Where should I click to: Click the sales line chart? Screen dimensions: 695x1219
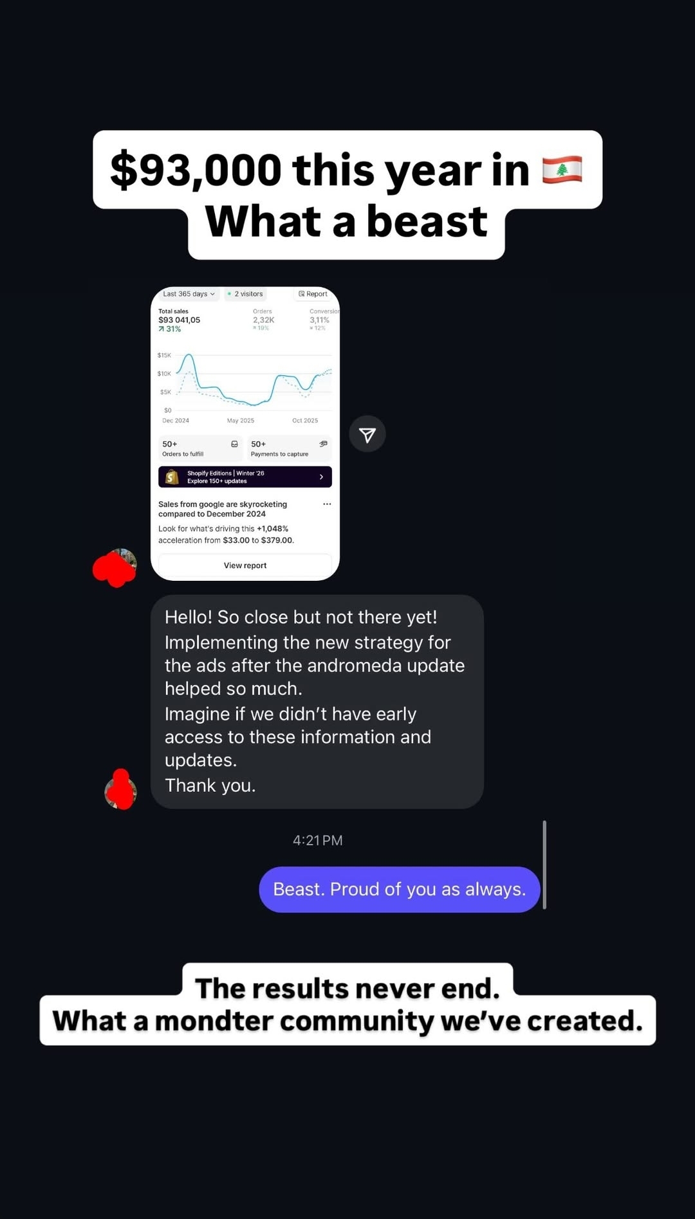[x=245, y=384]
